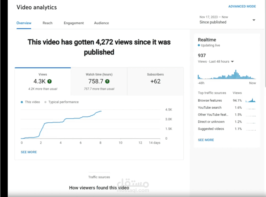The image size is (266, 197).
Task: Switch to the Reach tab
Action: pyautogui.click(x=48, y=23)
